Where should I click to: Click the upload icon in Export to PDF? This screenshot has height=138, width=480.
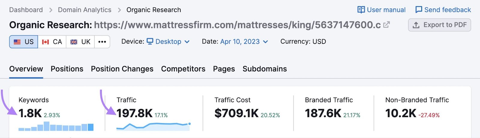click(416, 25)
